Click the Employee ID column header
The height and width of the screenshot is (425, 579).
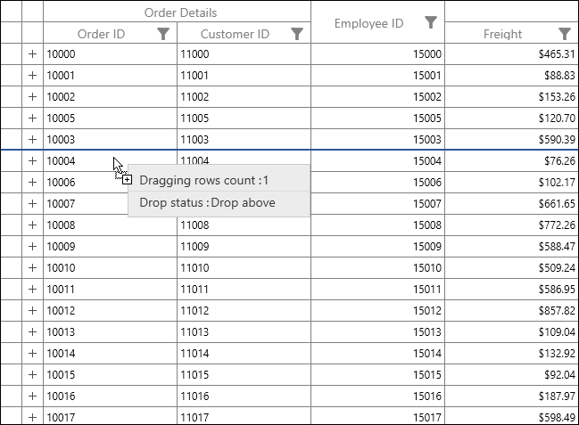coord(368,23)
